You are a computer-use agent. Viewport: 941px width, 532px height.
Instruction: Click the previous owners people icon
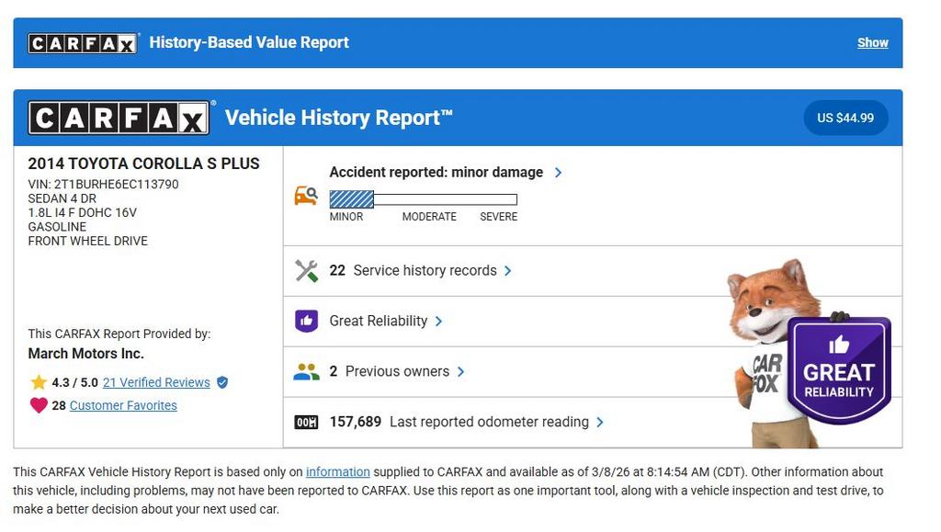pyautogui.click(x=306, y=372)
